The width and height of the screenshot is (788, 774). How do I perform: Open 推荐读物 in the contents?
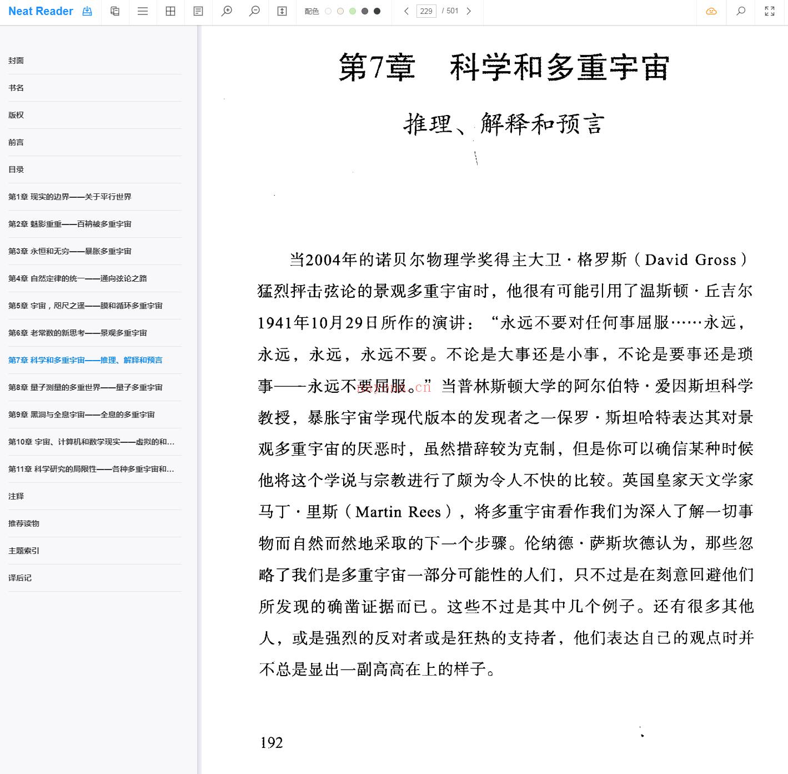[94, 523]
